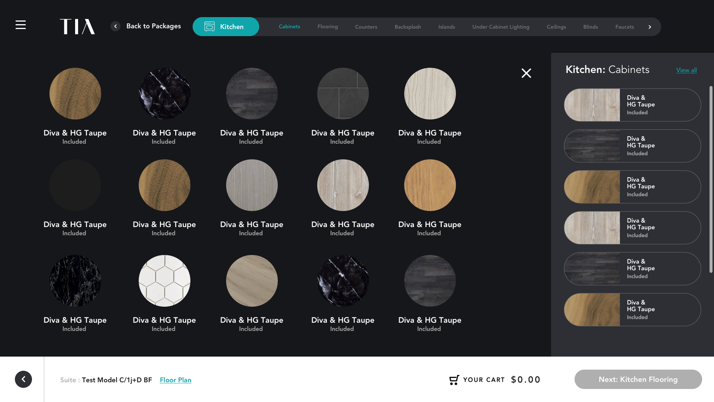Open the Backsplash tab

pos(408,27)
